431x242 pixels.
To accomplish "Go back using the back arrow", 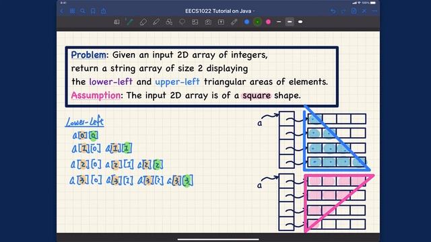I will click(x=62, y=11).
